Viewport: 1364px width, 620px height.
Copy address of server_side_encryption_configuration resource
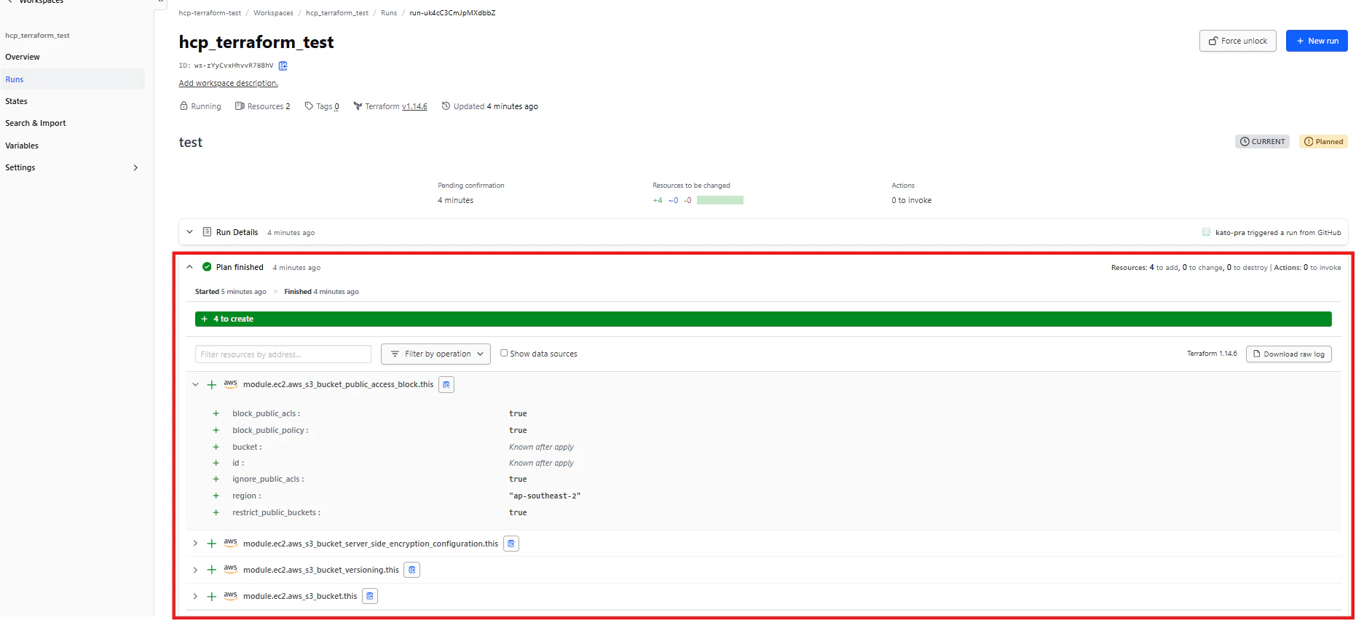pyautogui.click(x=511, y=544)
